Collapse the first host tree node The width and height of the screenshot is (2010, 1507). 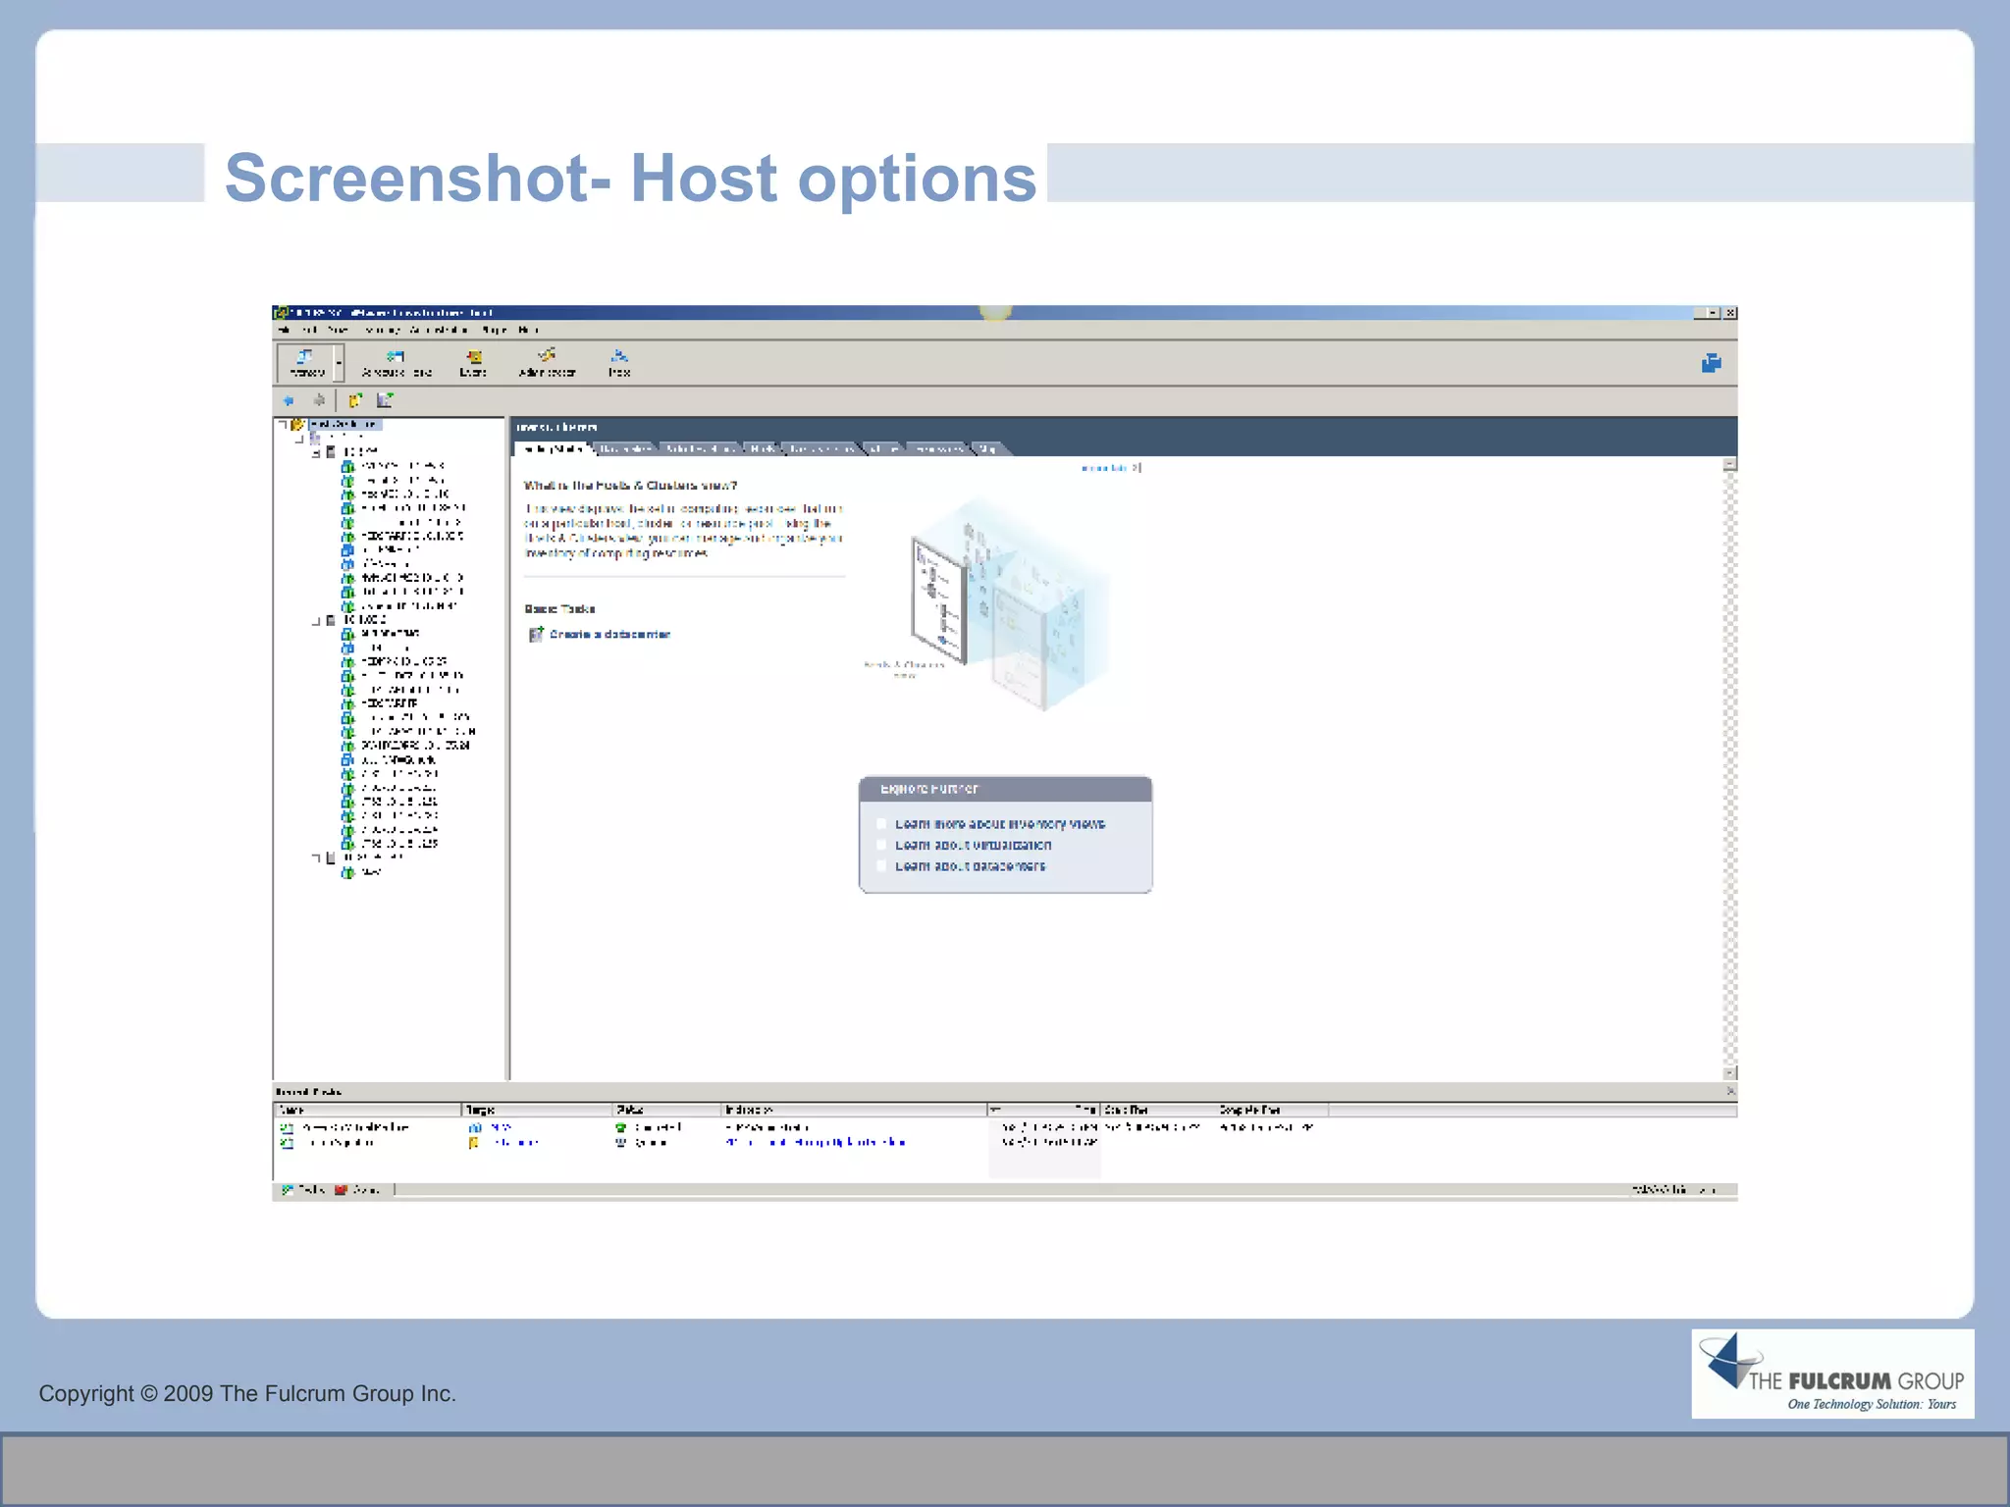[x=316, y=453]
